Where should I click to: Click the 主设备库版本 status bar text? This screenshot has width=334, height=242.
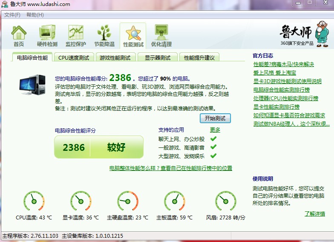click(92, 236)
